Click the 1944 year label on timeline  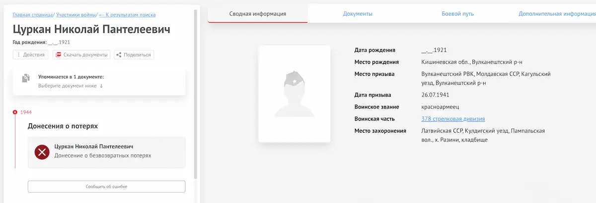26,112
